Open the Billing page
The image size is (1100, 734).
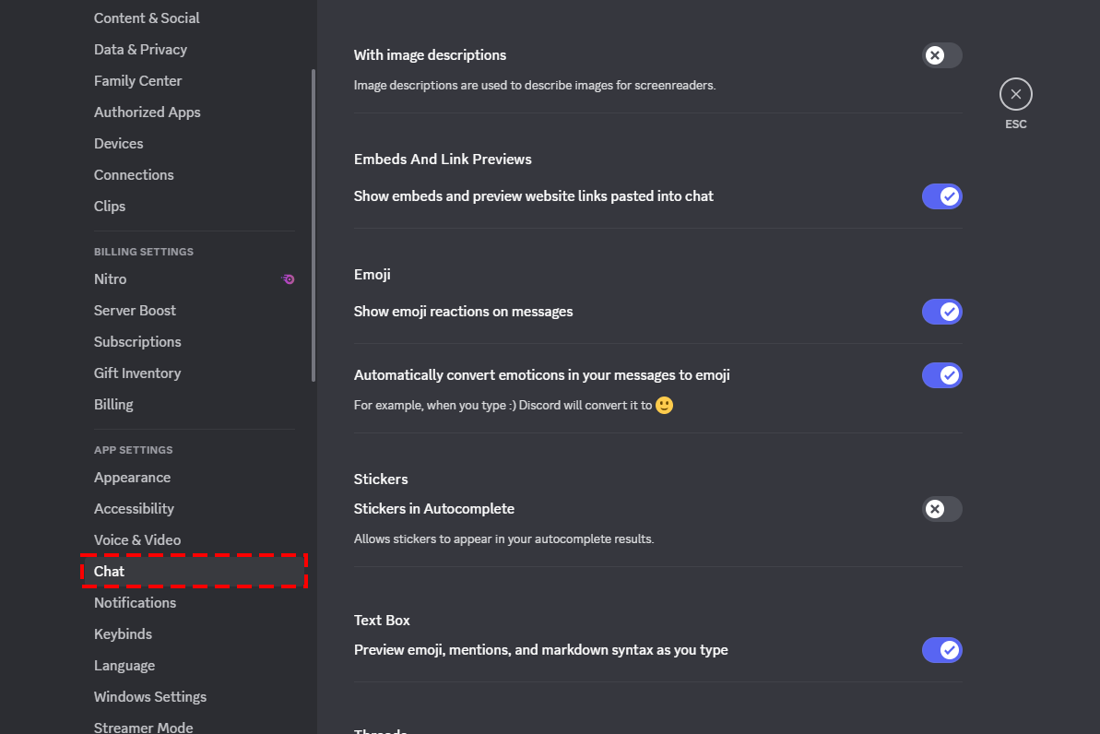click(113, 404)
